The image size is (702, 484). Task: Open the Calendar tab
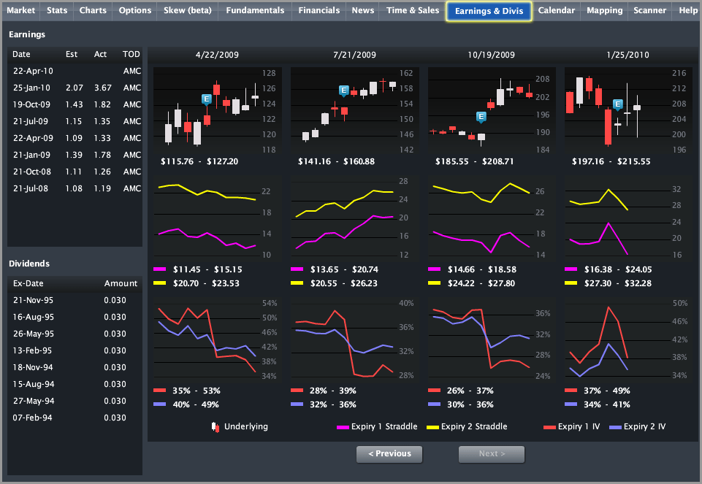coord(556,10)
